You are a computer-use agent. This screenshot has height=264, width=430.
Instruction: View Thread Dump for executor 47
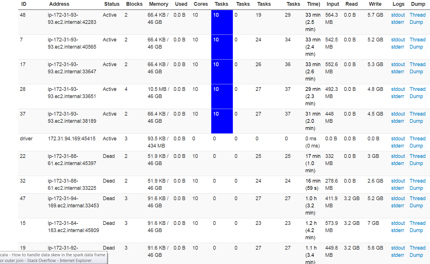(x=417, y=202)
